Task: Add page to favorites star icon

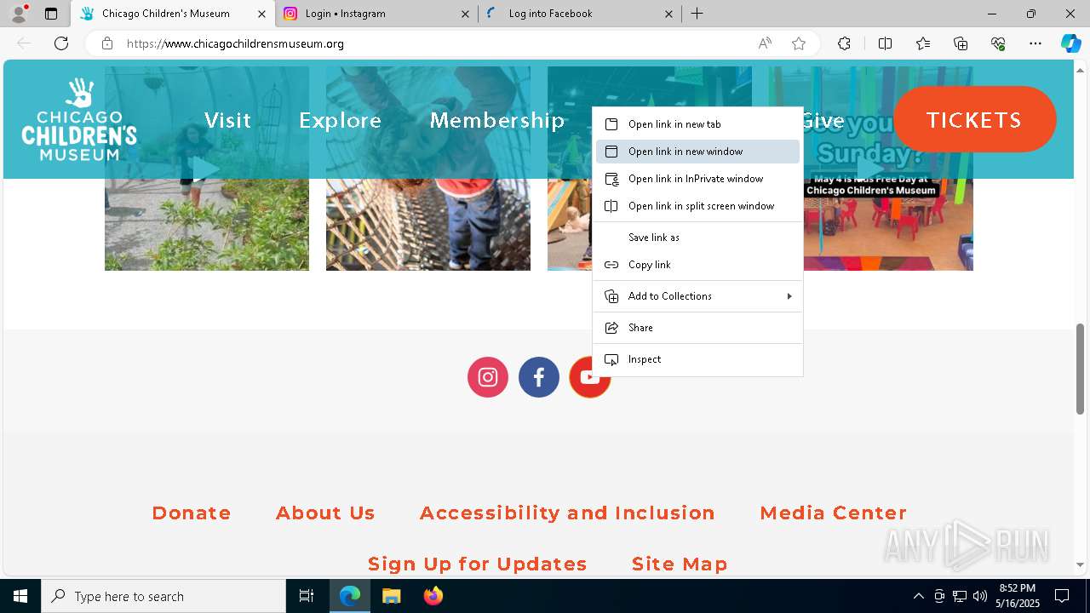Action: pyautogui.click(x=799, y=43)
